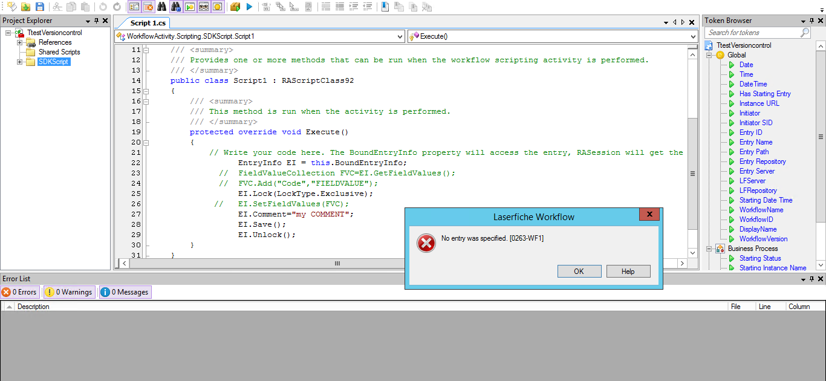Click the Global token category coin icon
This screenshot has height=381, width=826.
720,55
